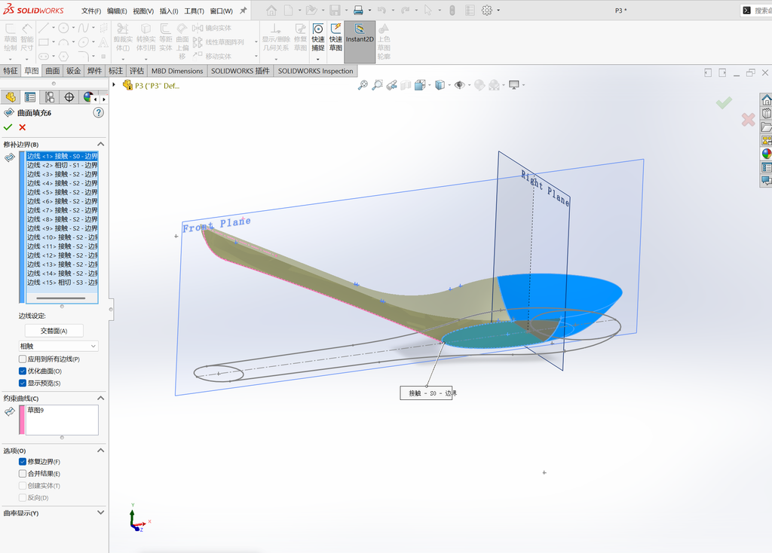Activate the 快速捕捉 quick snaps tool
Viewport: 772px width, 553px height.
click(318, 37)
